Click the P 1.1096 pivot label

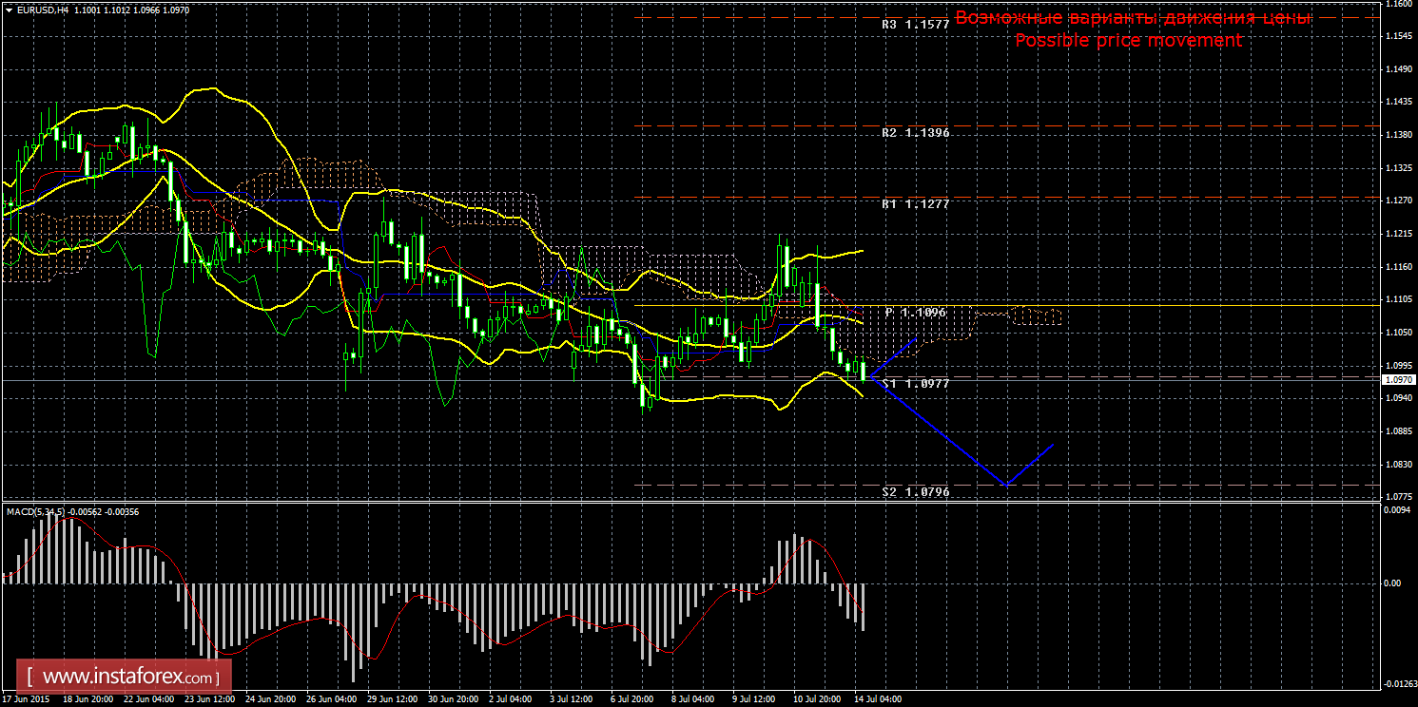pyautogui.click(x=917, y=312)
